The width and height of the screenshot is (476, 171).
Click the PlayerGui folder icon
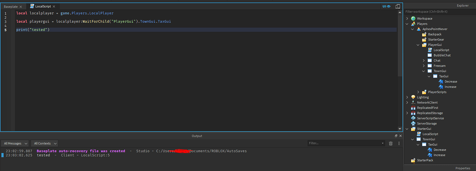tap(424, 45)
